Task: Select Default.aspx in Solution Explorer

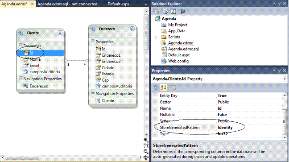Action: (179, 55)
